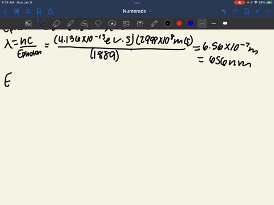The image size is (274, 205).
Task: Select the Highlighter tool
Action: click(70, 23)
